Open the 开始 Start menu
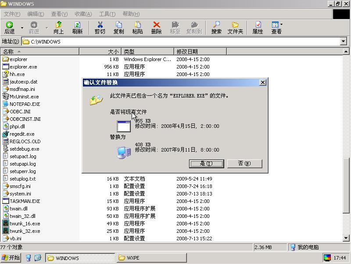This screenshot has height=264, width=351. tap(11, 258)
